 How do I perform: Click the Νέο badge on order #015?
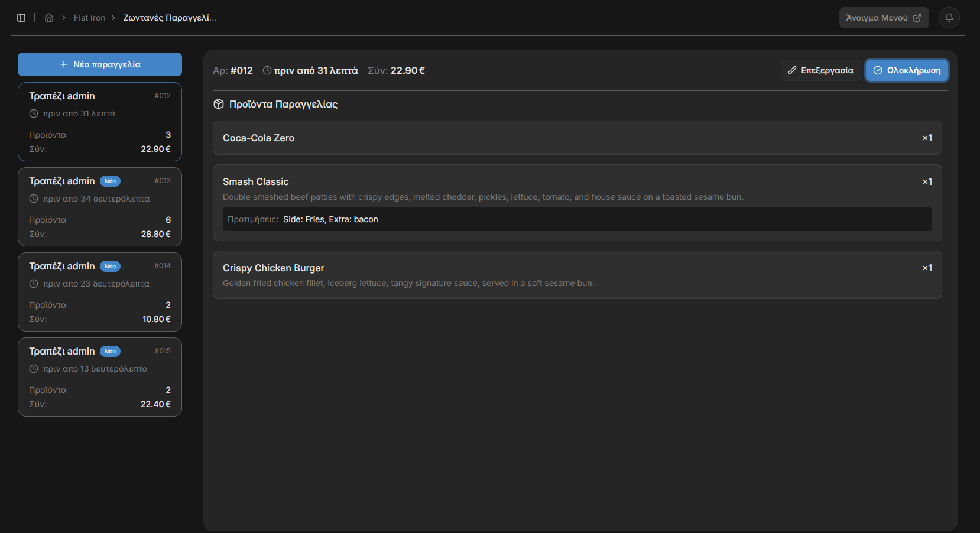click(x=110, y=352)
